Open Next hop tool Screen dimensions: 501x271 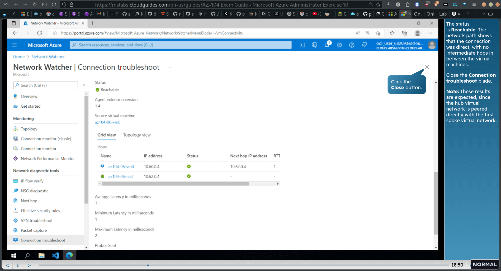click(x=29, y=201)
